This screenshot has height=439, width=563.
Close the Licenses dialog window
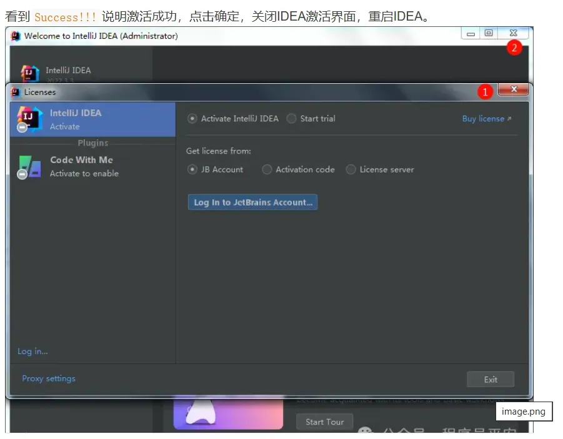(514, 89)
